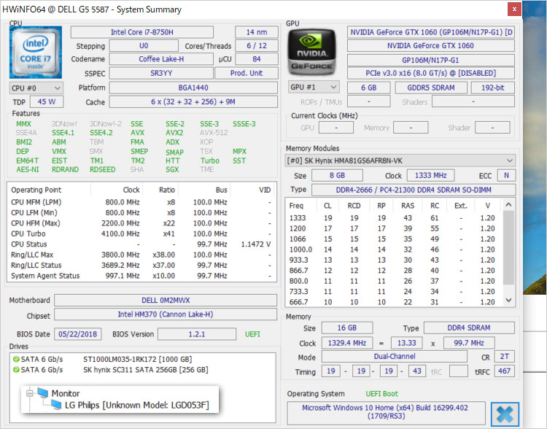Click the AES-NI feature label
The image size is (547, 429).
(x=28, y=170)
